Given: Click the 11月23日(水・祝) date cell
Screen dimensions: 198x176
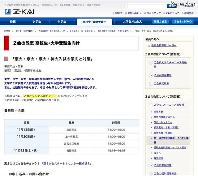Looking at the screenshot, I should pyautogui.click(x=27, y=151).
